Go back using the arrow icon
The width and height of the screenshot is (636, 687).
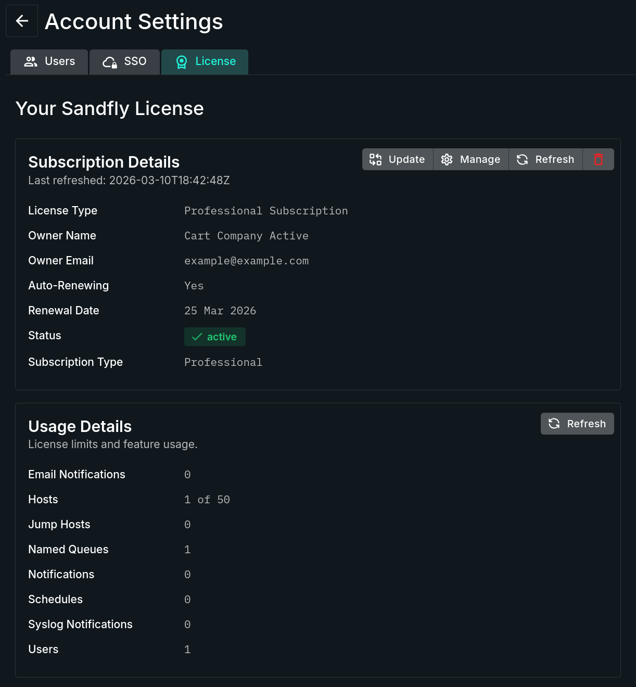pos(22,21)
